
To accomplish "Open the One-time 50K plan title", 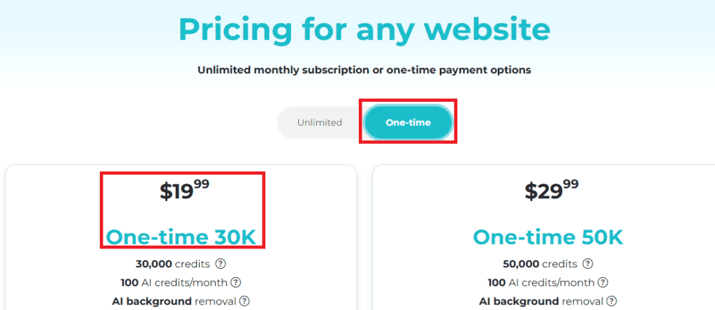I will (x=548, y=237).
